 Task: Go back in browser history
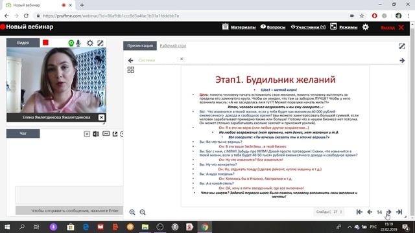click(6, 16)
